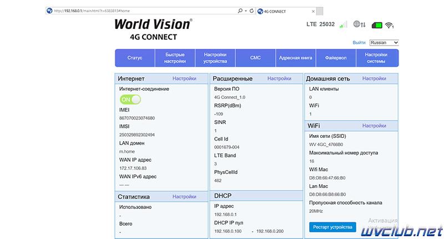
Task: Click the World Vision 4G CONNECT logo
Action: point(153,29)
